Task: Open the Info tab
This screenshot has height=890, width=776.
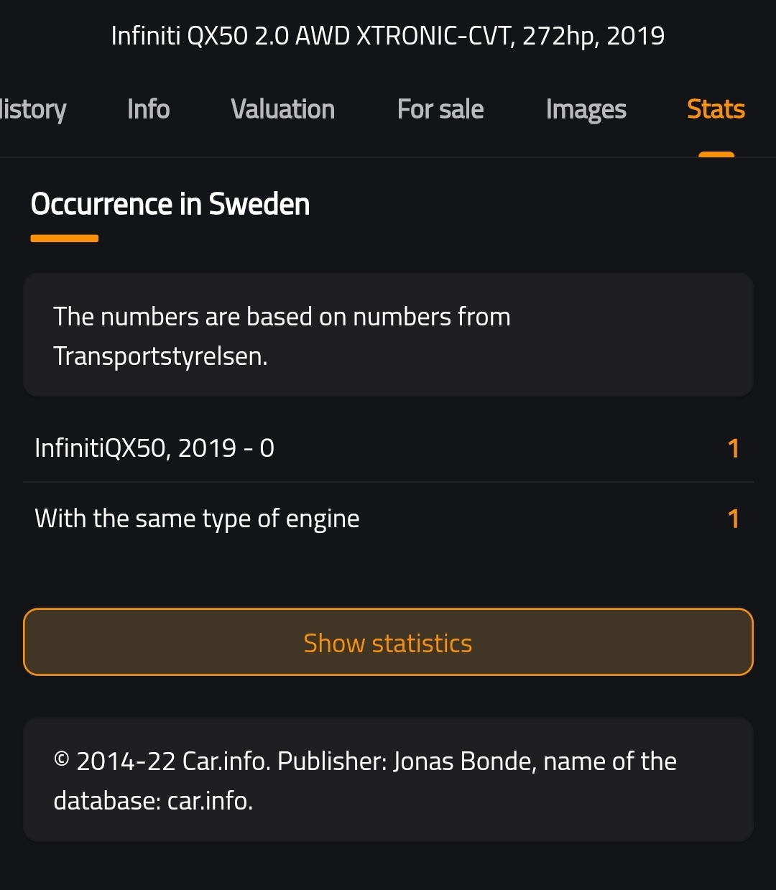Action: click(148, 110)
